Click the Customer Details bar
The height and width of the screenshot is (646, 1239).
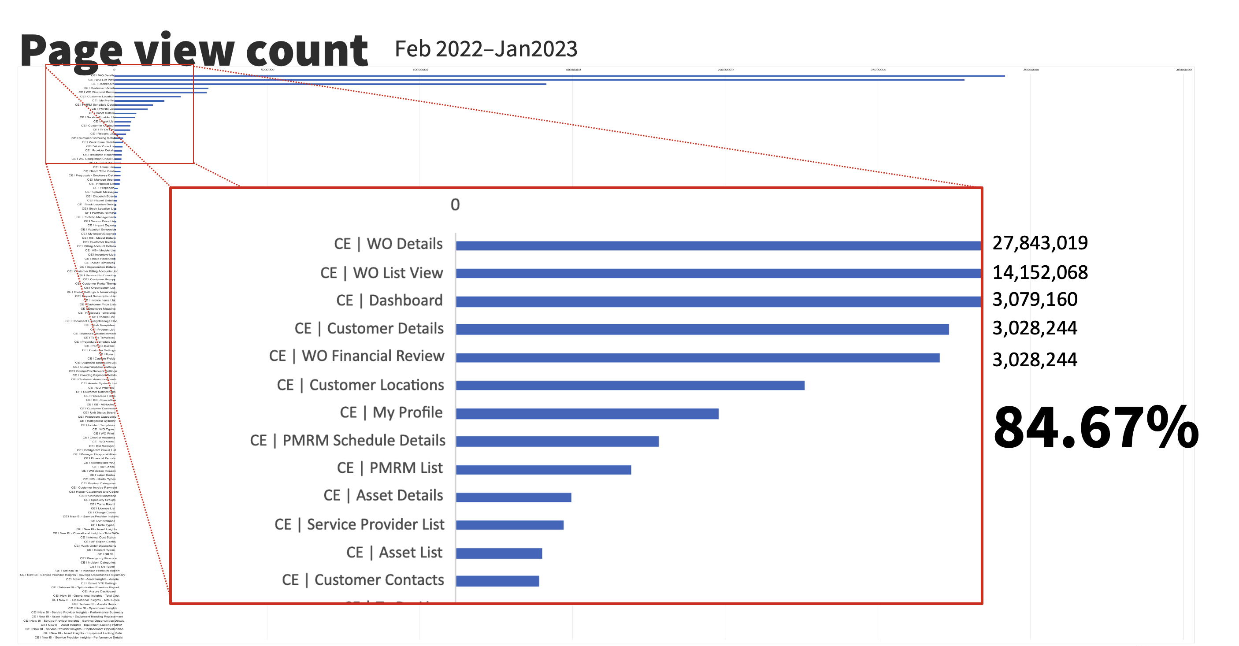tap(702, 330)
